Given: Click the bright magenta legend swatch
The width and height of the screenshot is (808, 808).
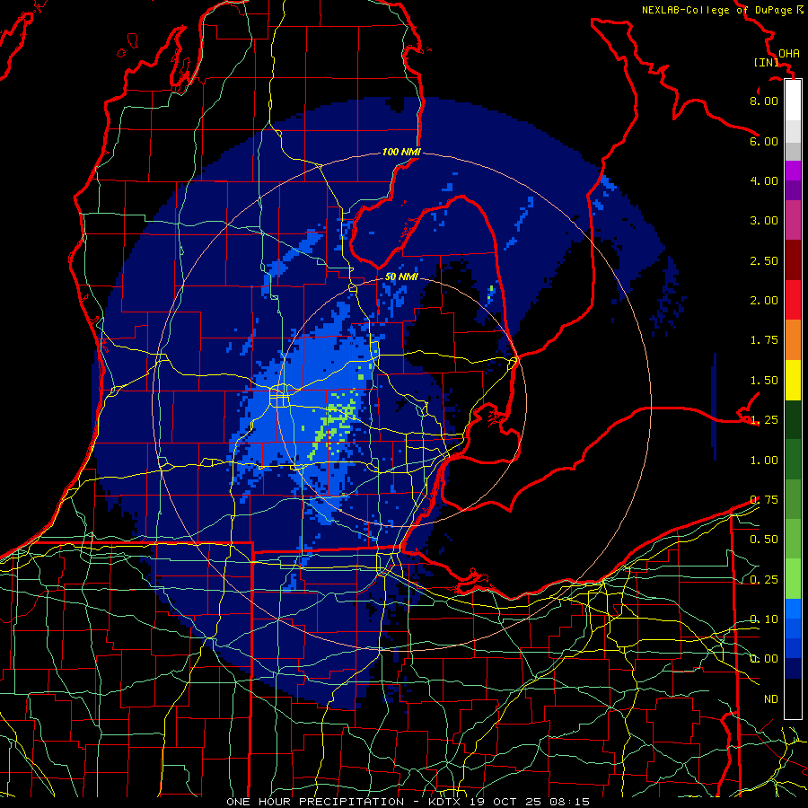Looking at the screenshot, I should coord(793,171).
